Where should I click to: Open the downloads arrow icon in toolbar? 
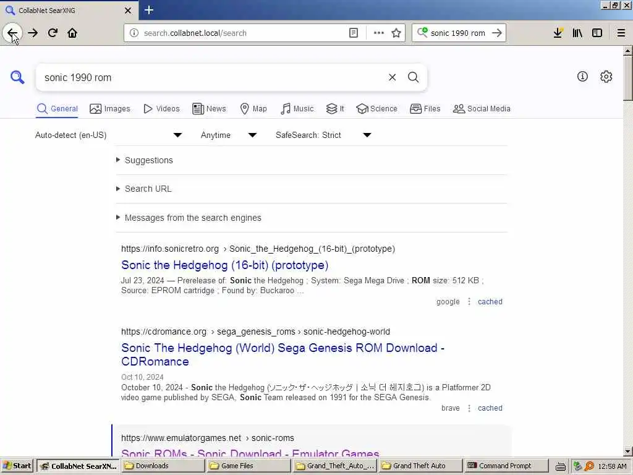pos(558,33)
